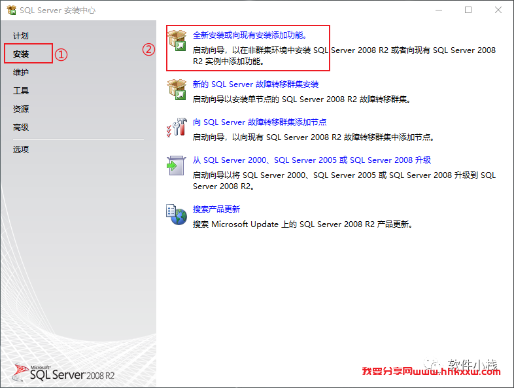Click the upgrade arrow icon

tap(177, 166)
